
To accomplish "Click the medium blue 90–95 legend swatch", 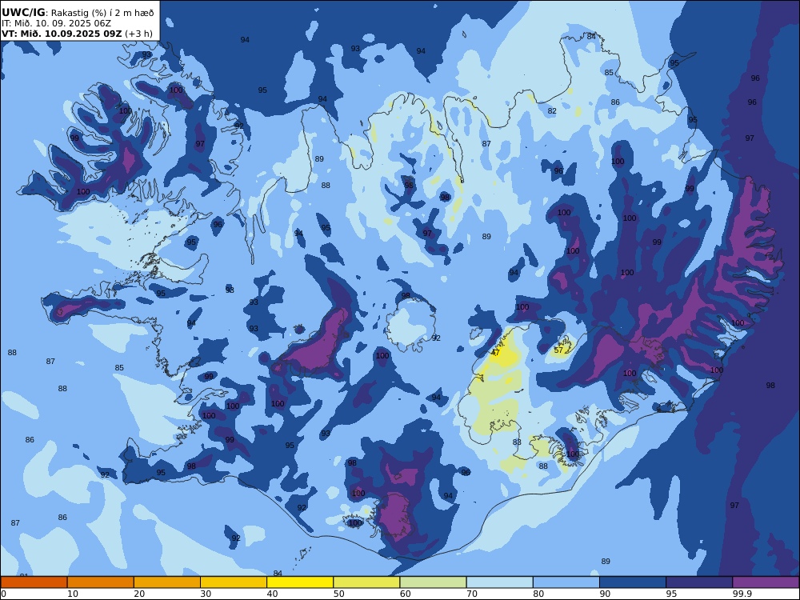I will 633,582.
